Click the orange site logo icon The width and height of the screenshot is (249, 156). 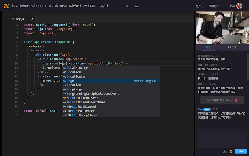click(6, 6)
